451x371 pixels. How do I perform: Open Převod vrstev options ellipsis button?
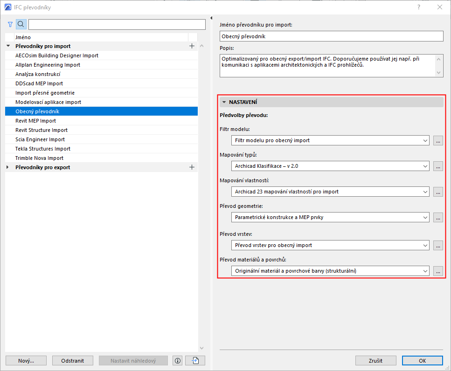438,246
